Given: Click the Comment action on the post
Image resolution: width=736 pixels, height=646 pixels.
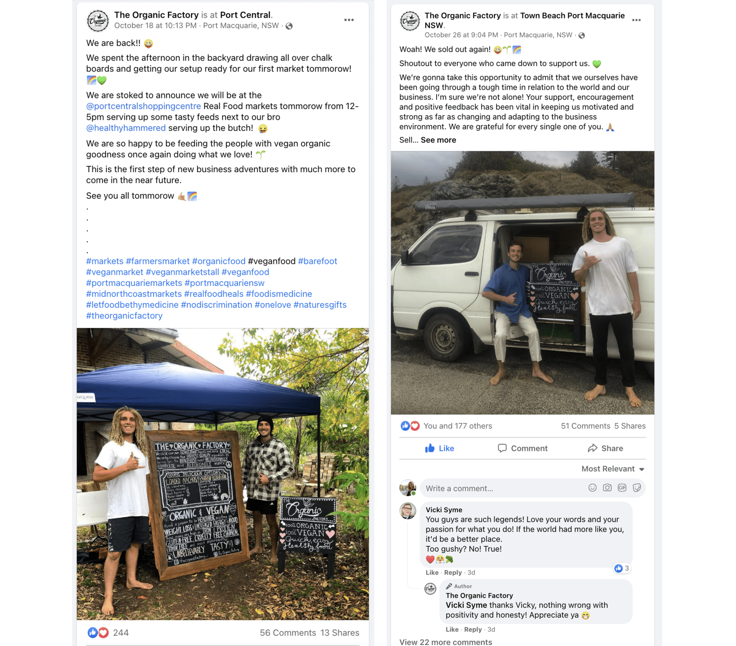Looking at the screenshot, I should (523, 448).
